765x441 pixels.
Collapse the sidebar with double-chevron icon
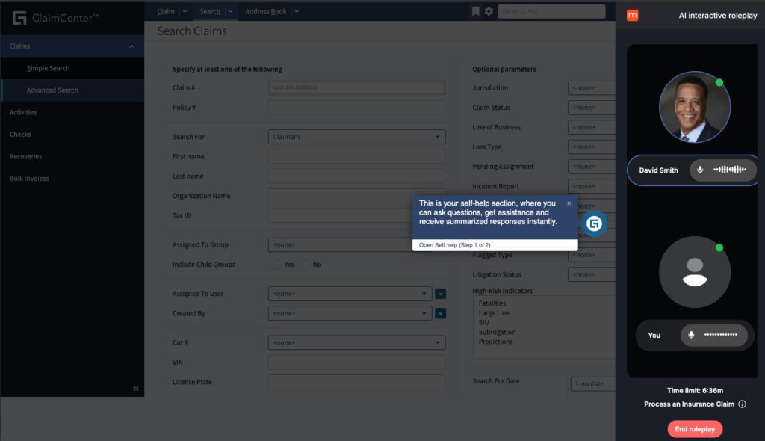[x=136, y=389]
